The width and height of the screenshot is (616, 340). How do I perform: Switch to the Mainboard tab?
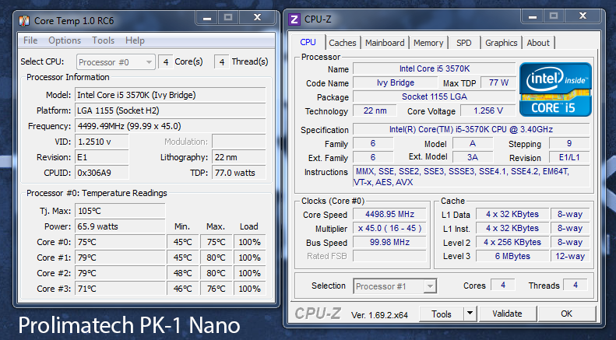point(385,43)
